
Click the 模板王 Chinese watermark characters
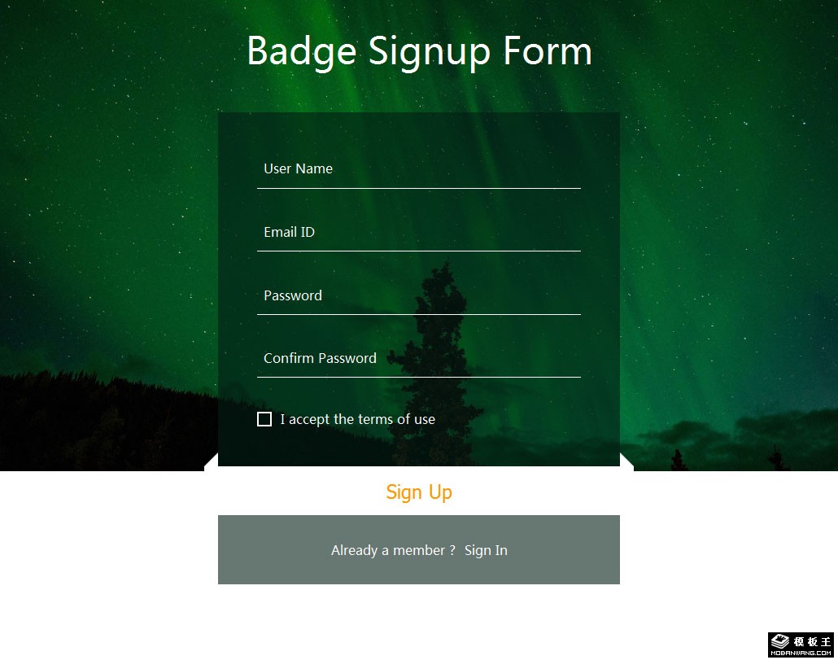tap(813, 641)
